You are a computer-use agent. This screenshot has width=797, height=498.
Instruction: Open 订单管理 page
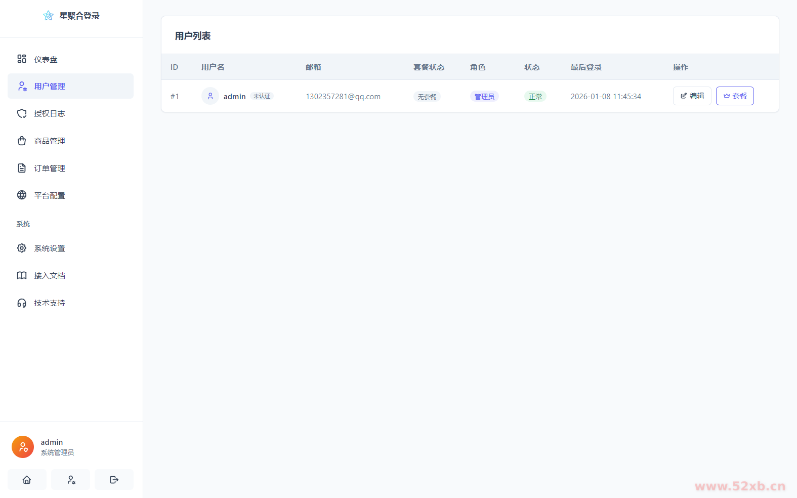pos(50,169)
